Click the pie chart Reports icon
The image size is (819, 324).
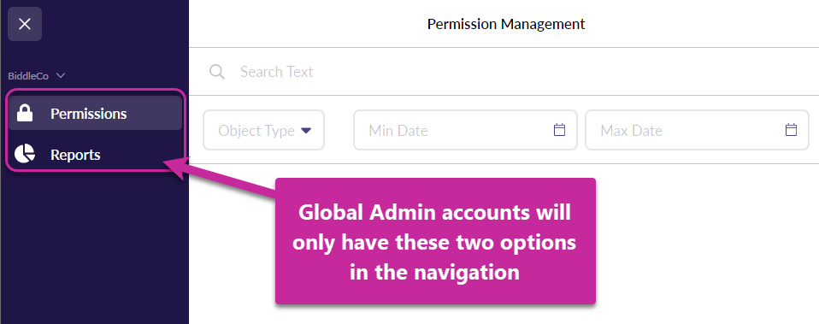coord(25,155)
